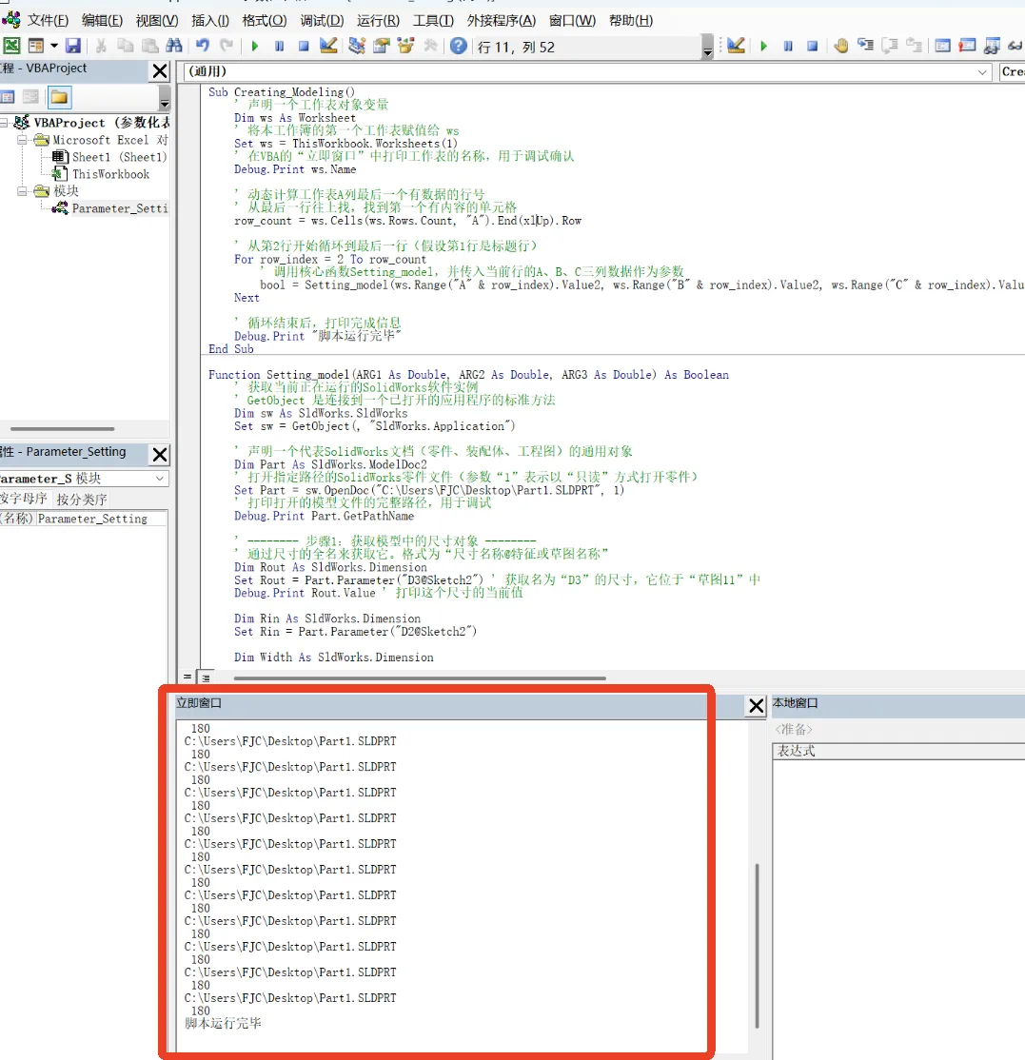This screenshot has height=1060, width=1025.
Task: Close the Parameter_Setting properties panel
Action: (x=160, y=454)
